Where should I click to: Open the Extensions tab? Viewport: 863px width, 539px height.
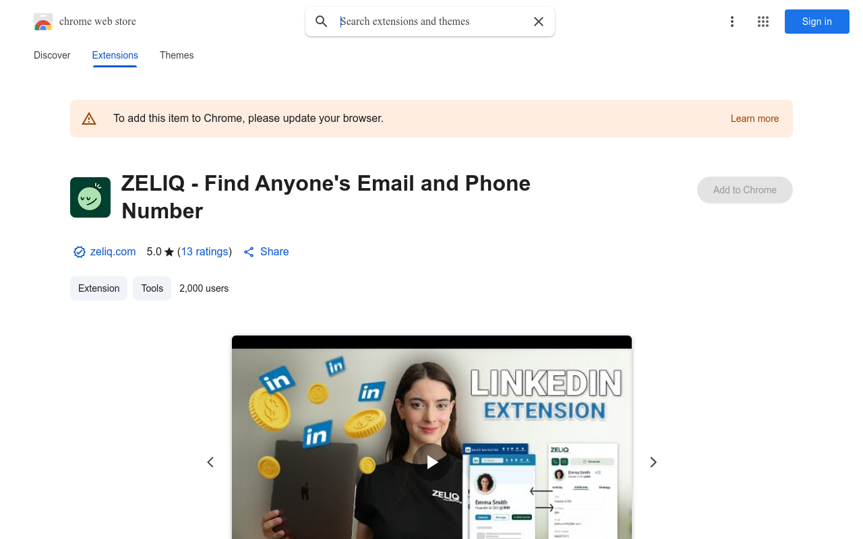click(x=115, y=55)
